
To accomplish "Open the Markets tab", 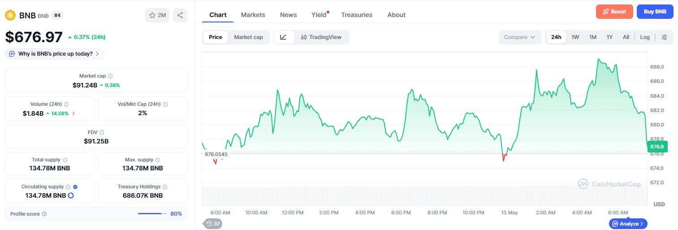I will (253, 15).
